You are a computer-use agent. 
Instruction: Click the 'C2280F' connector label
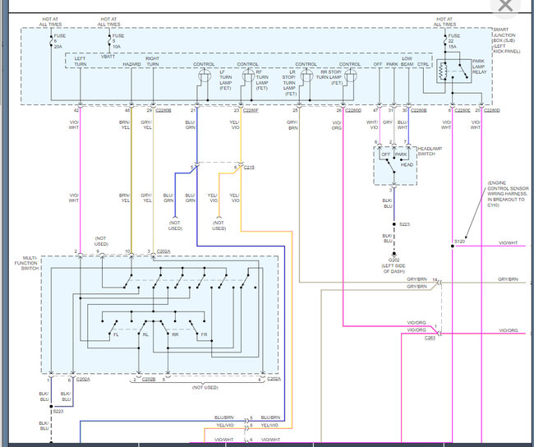pyautogui.click(x=251, y=110)
